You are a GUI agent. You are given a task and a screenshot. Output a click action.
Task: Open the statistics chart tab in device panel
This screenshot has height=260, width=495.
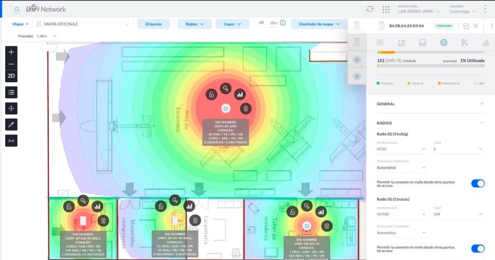pos(486,43)
